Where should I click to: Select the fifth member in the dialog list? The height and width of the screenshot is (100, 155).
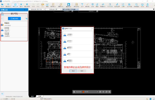78,60
